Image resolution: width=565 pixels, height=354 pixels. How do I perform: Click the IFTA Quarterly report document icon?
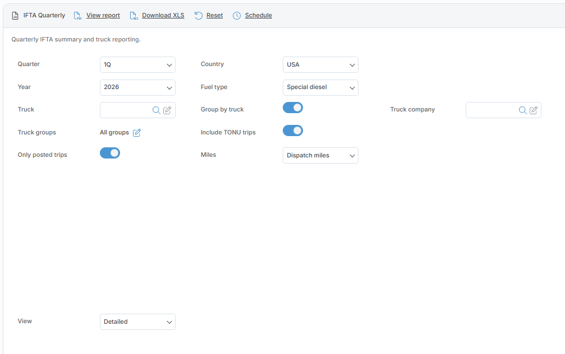pyautogui.click(x=15, y=16)
